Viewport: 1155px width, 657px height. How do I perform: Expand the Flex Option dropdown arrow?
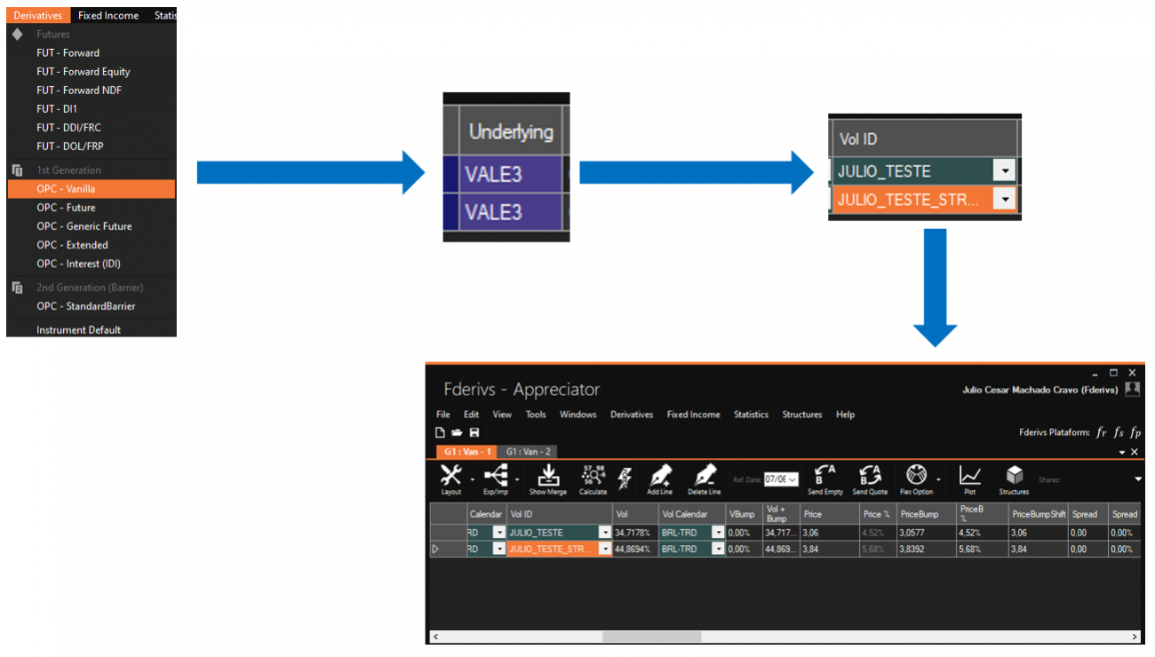[938, 479]
